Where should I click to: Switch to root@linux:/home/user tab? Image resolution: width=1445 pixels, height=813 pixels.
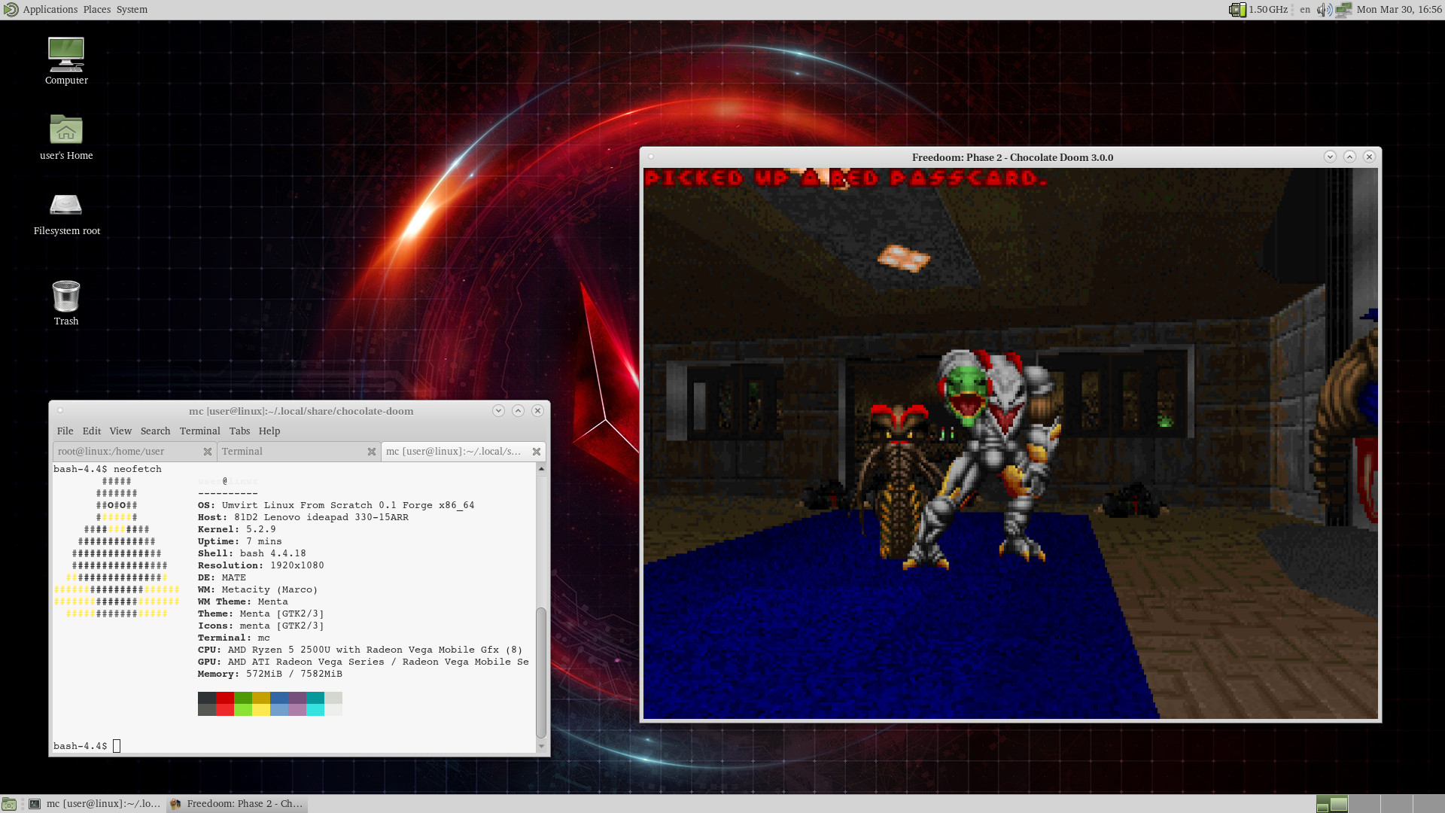(111, 452)
